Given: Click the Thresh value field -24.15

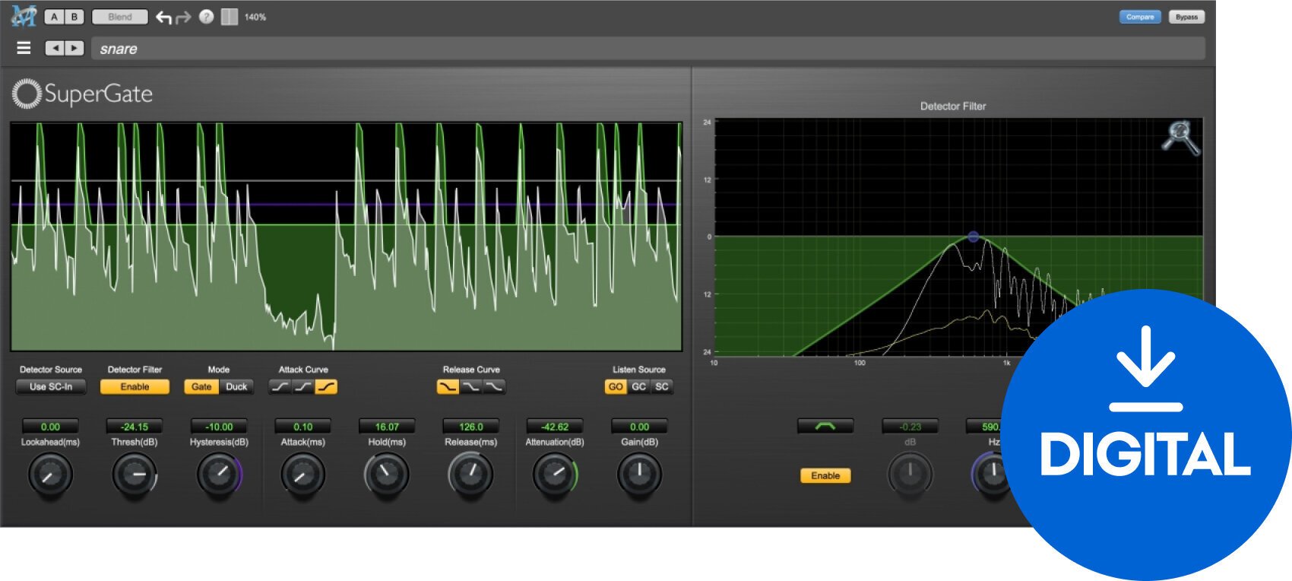Looking at the screenshot, I should (x=135, y=427).
